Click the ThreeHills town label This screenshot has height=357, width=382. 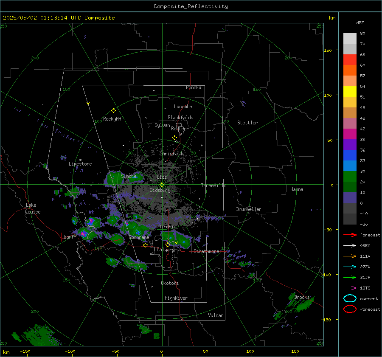pyautogui.click(x=213, y=186)
